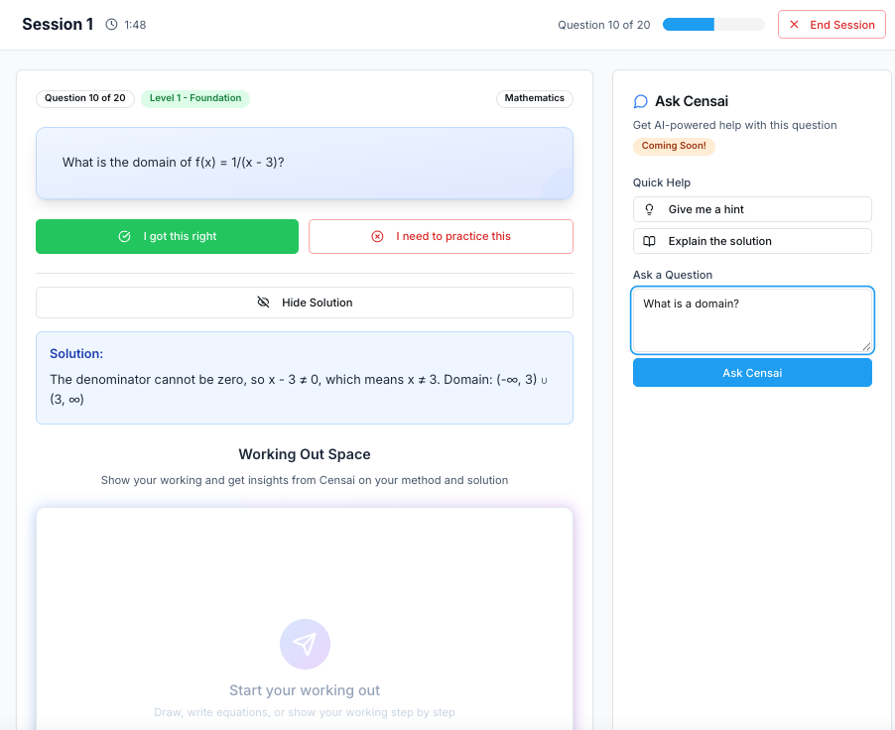This screenshot has width=895, height=730.
Task: Click the question progress bar
Action: click(x=712, y=25)
